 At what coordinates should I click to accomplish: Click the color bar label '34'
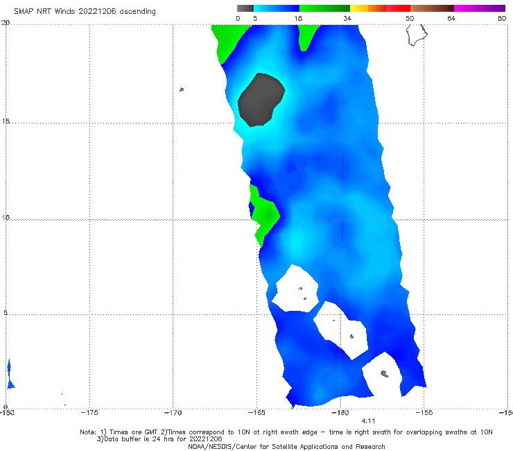[x=347, y=18]
